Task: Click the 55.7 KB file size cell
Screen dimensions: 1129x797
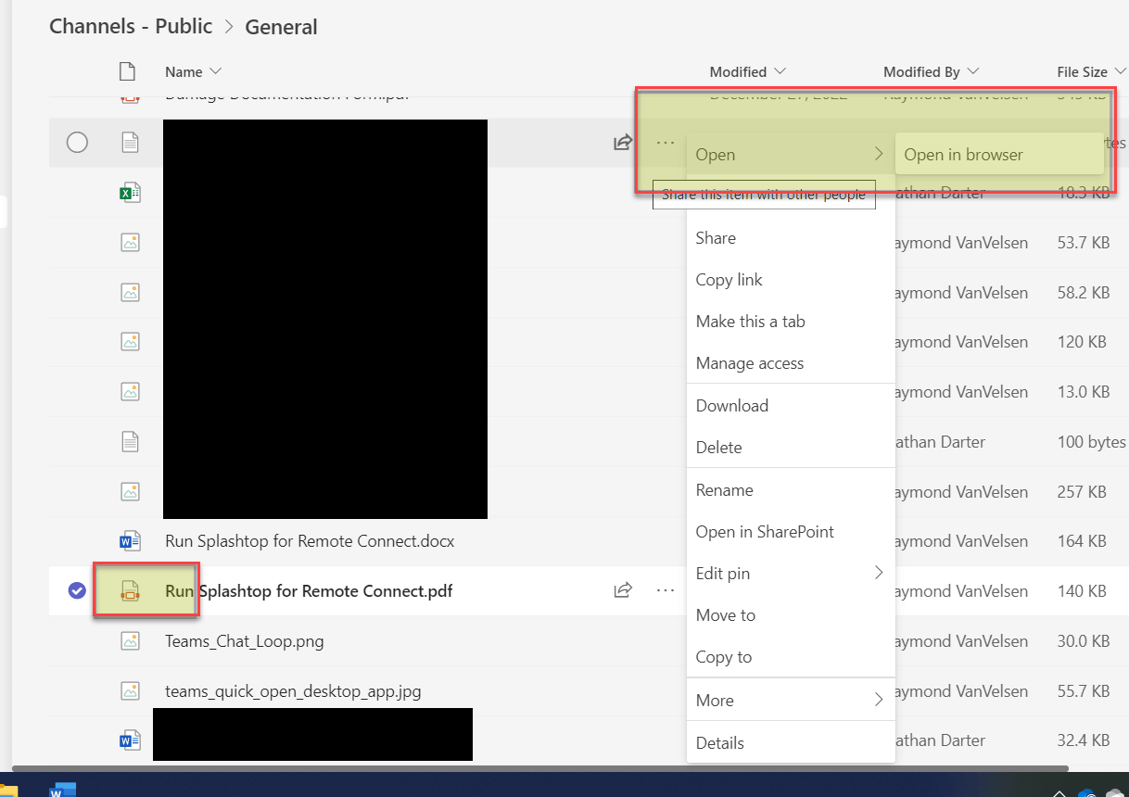Action: click(x=1084, y=690)
